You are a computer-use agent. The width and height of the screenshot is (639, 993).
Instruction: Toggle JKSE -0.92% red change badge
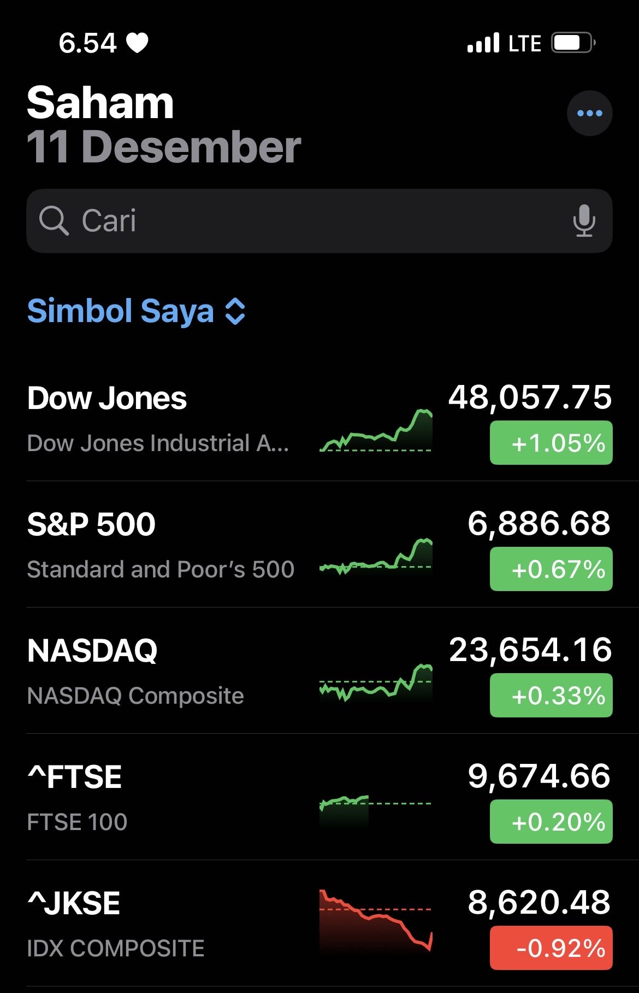click(x=551, y=948)
